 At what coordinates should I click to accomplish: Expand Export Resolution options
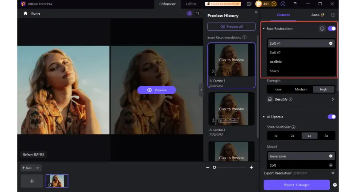(x=333, y=173)
